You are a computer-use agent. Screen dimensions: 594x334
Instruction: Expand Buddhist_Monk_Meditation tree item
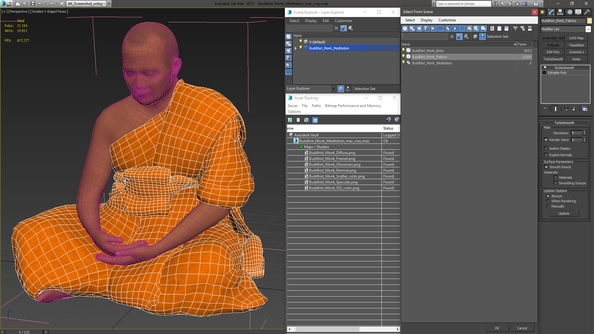(295, 48)
